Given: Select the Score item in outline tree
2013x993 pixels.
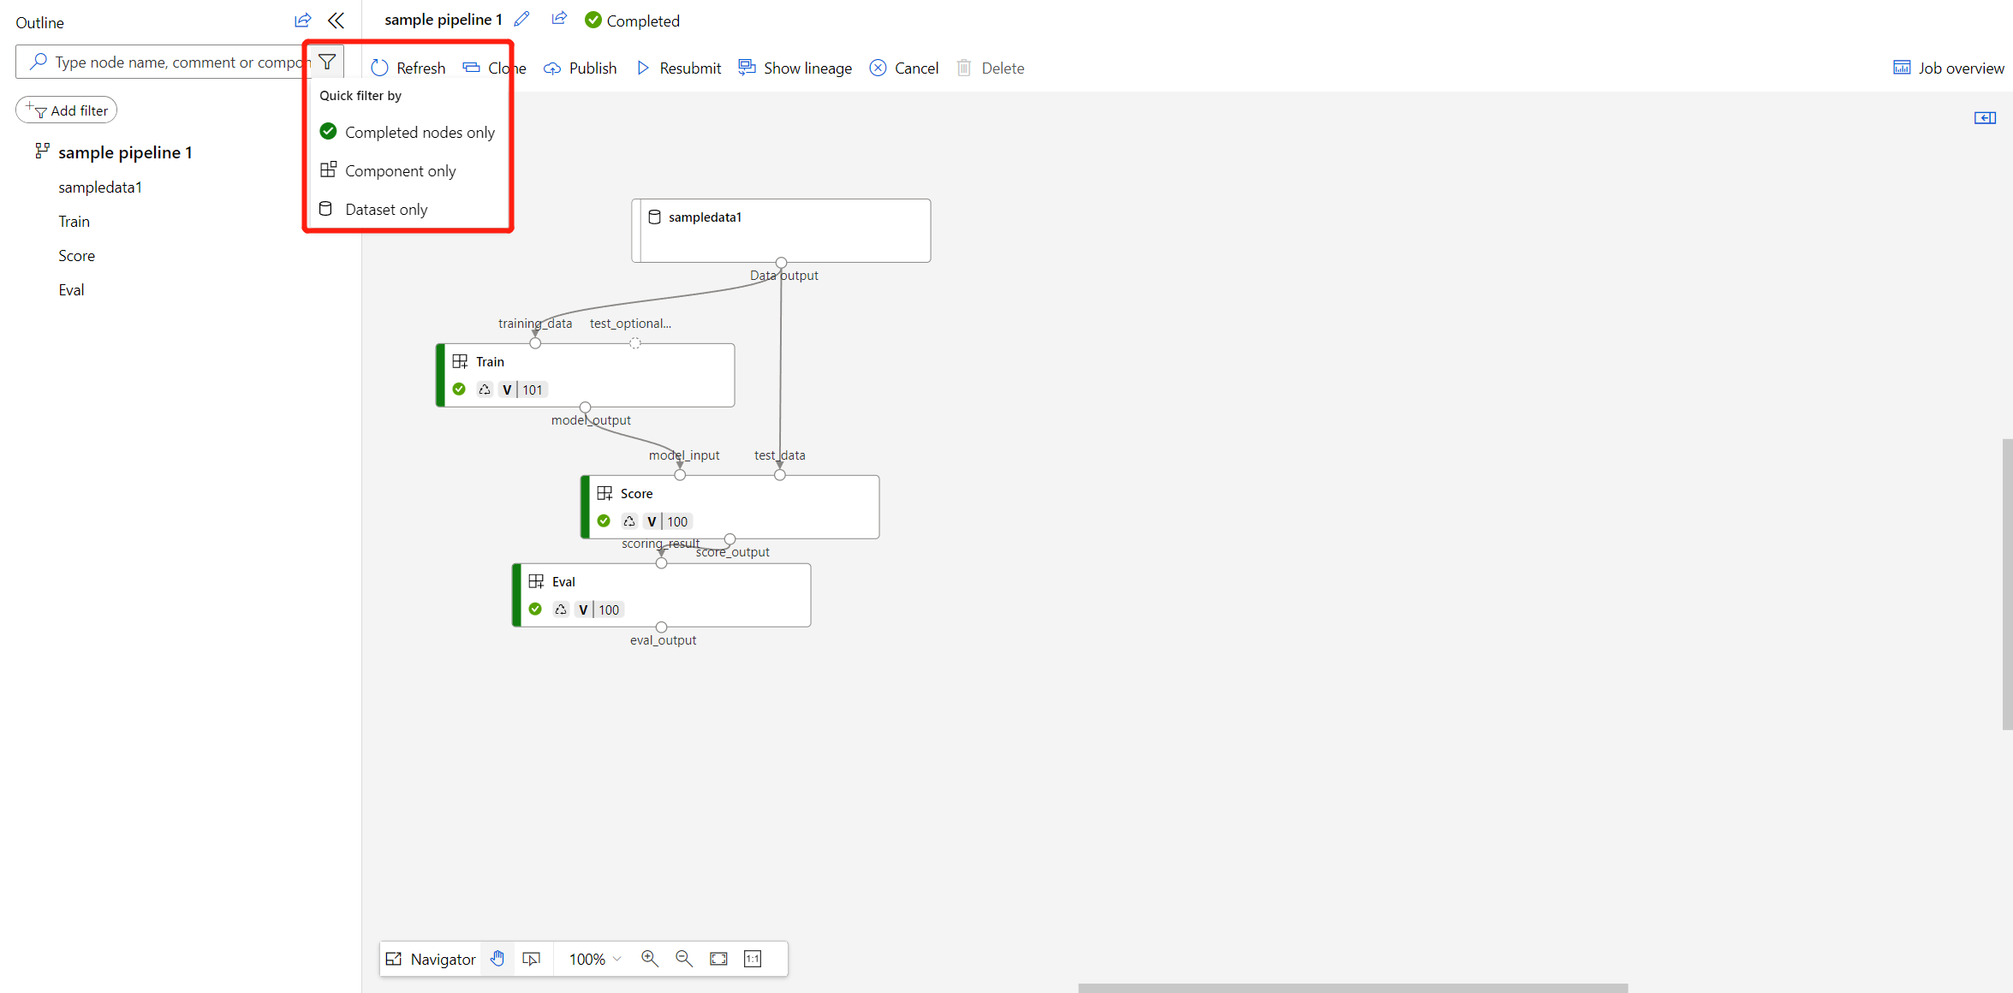Looking at the screenshot, I should [x=76, y=256].
